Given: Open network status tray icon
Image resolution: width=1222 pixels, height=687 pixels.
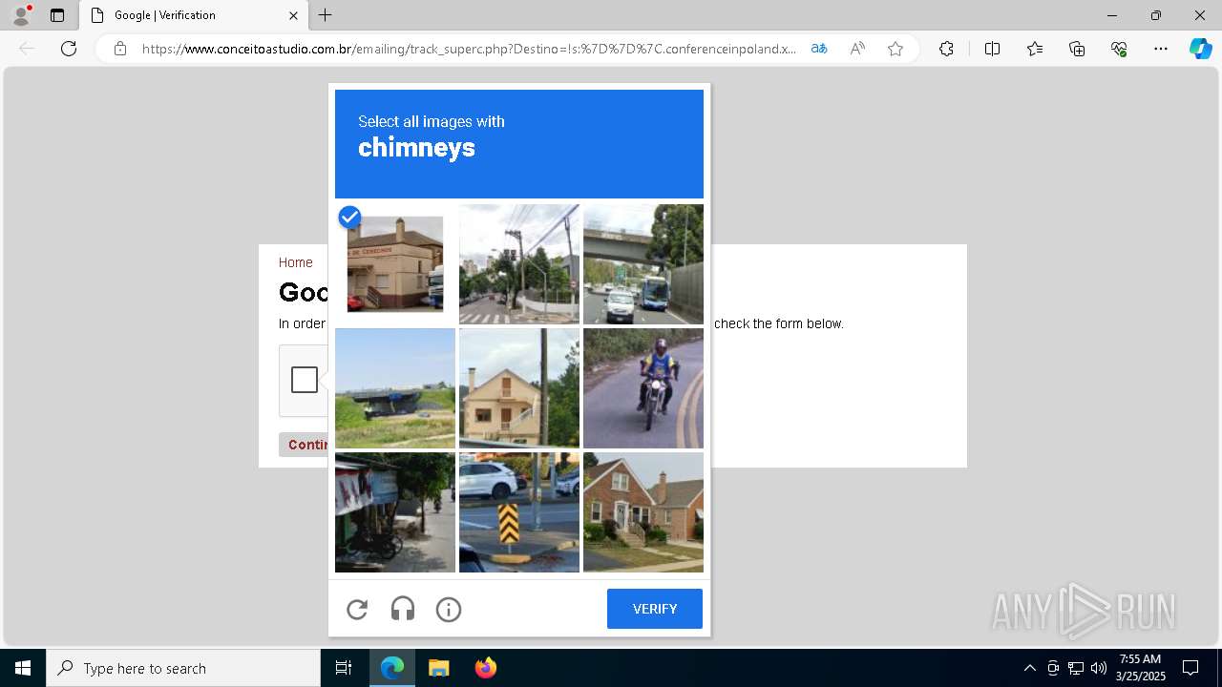Looking at the screenshot, I should [1076, 668].
